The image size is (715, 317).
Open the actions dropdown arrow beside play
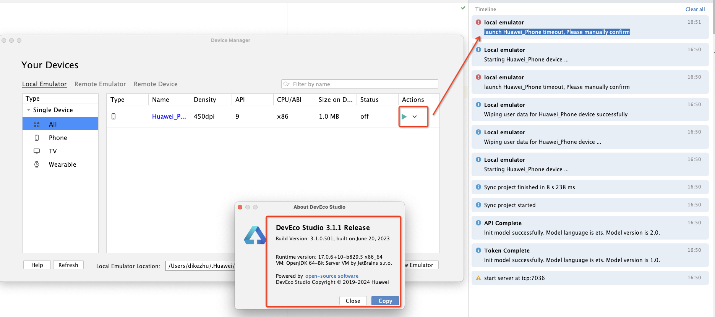415,117
